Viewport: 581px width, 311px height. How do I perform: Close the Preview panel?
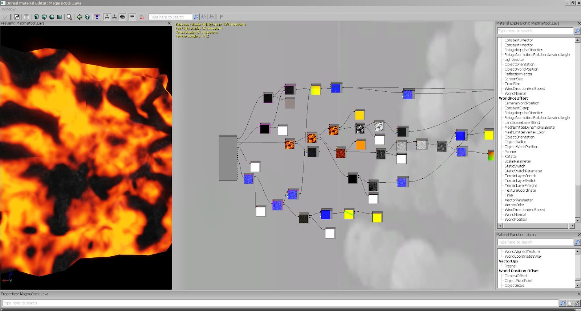(169, 23)
